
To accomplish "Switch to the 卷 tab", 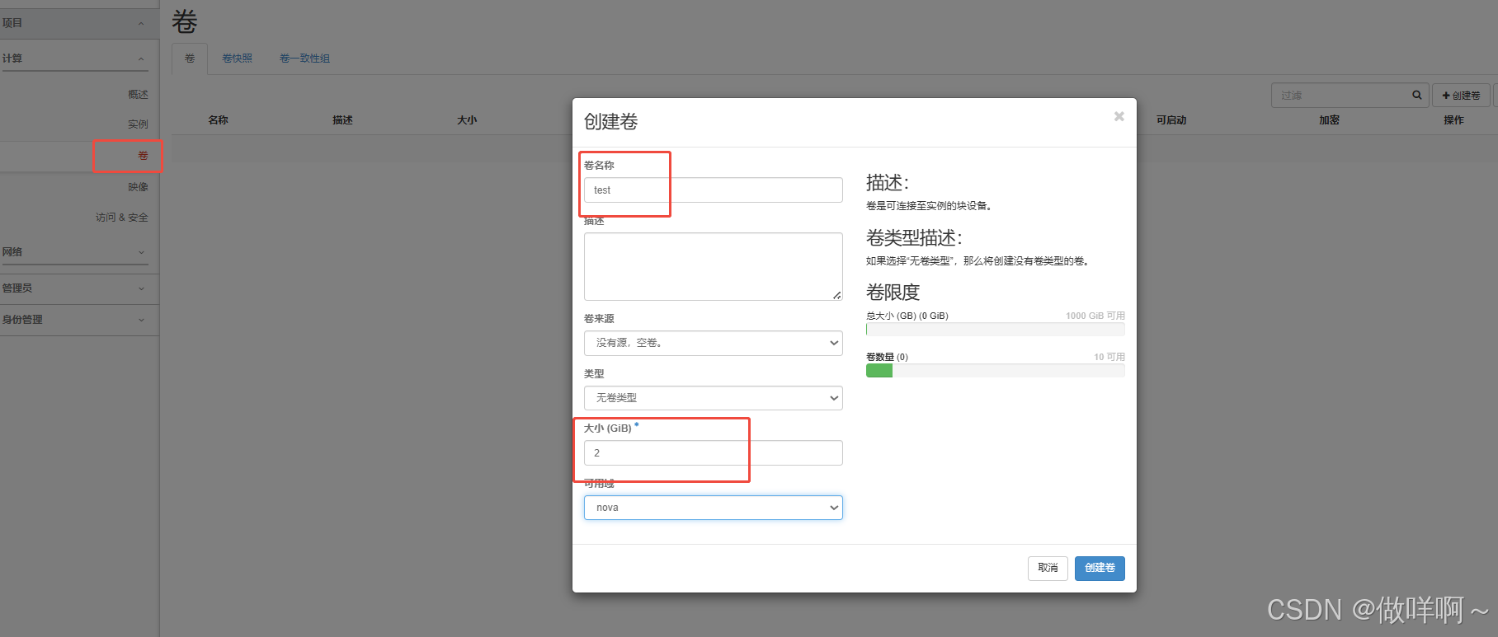I will coord(190,59).
